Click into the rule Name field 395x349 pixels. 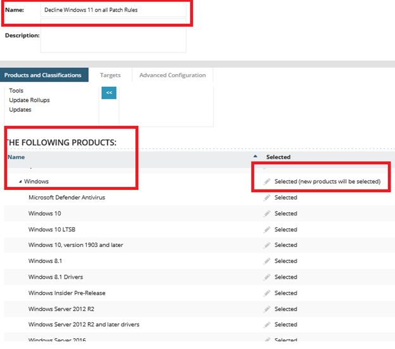[x=113, y=10]
